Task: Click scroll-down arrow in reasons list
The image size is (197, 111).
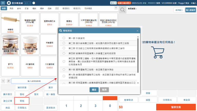Action: [x=138, y=83]
